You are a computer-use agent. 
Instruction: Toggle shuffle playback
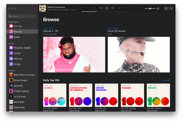(x=120, y=8)
